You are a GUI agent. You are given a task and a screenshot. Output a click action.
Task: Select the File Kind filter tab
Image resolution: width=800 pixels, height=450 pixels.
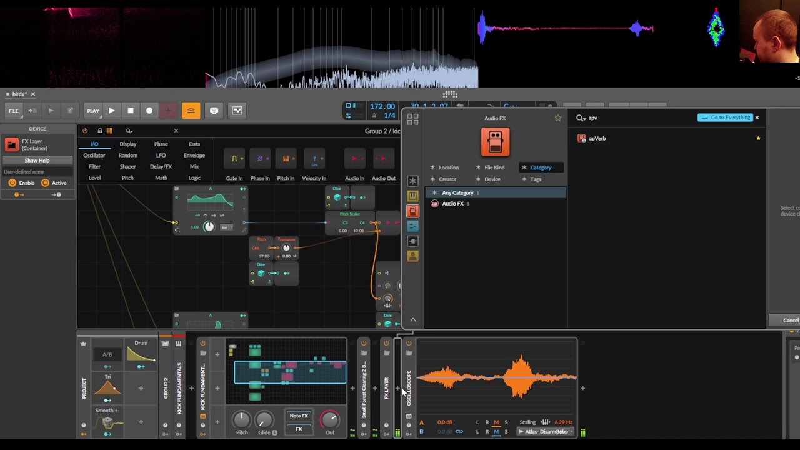coord(494,167)
